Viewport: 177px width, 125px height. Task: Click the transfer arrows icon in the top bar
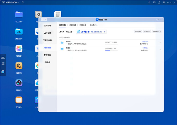tap(150, 2)
